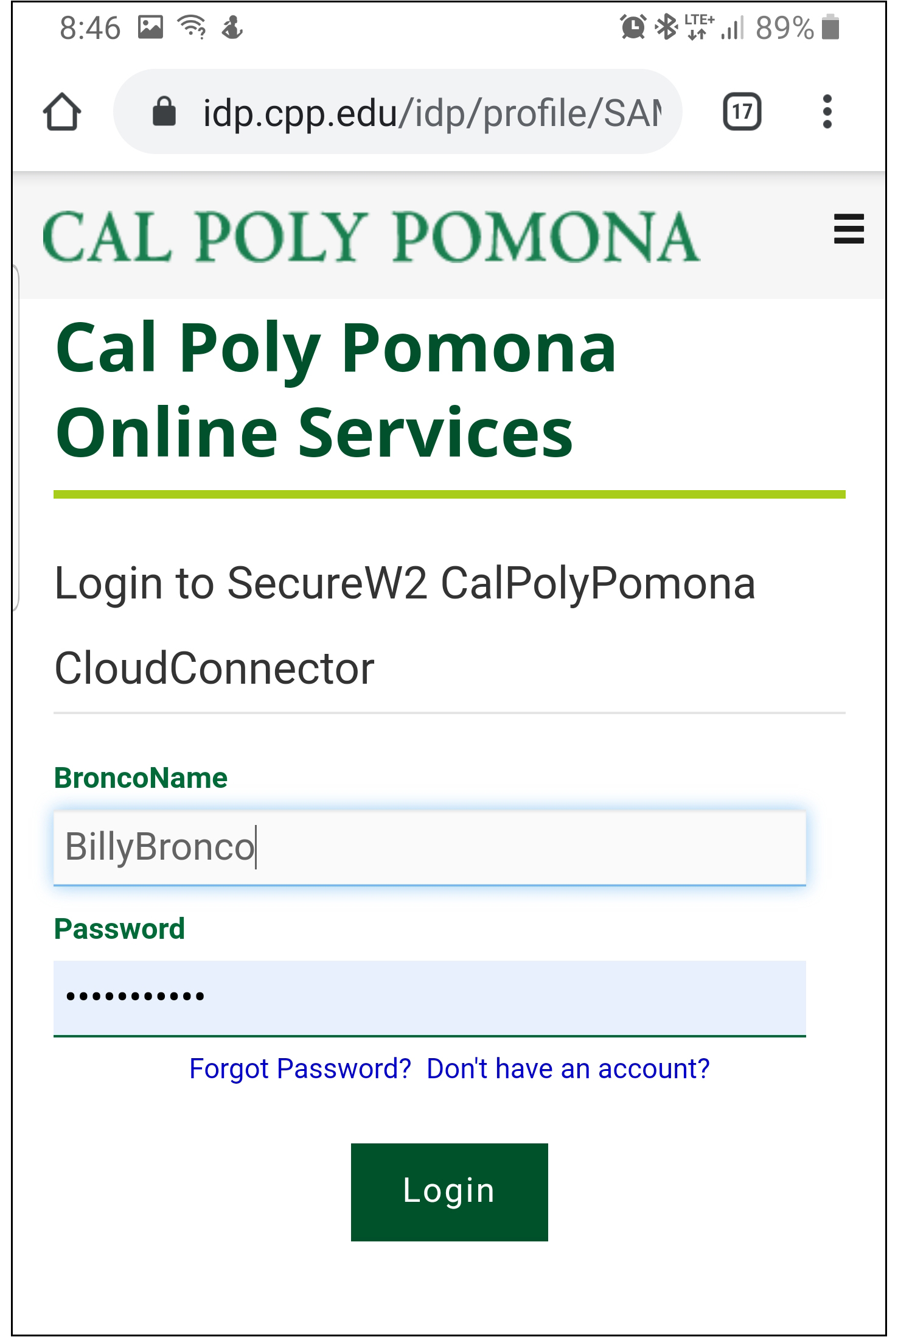Tap the LTE+ data indicator icon

pyautogui.click(x=698, y=27)
